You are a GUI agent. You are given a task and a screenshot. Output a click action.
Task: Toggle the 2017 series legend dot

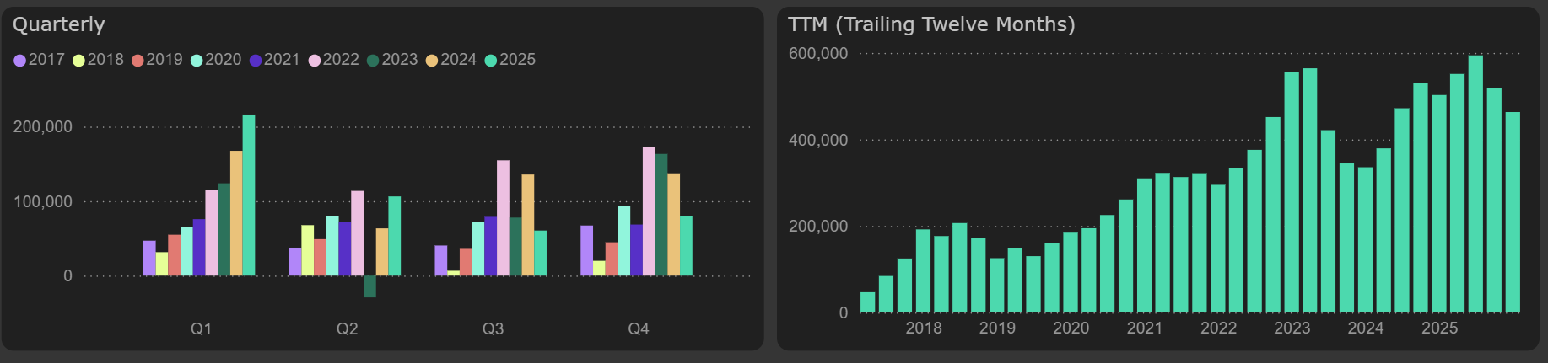pos(20,61)
